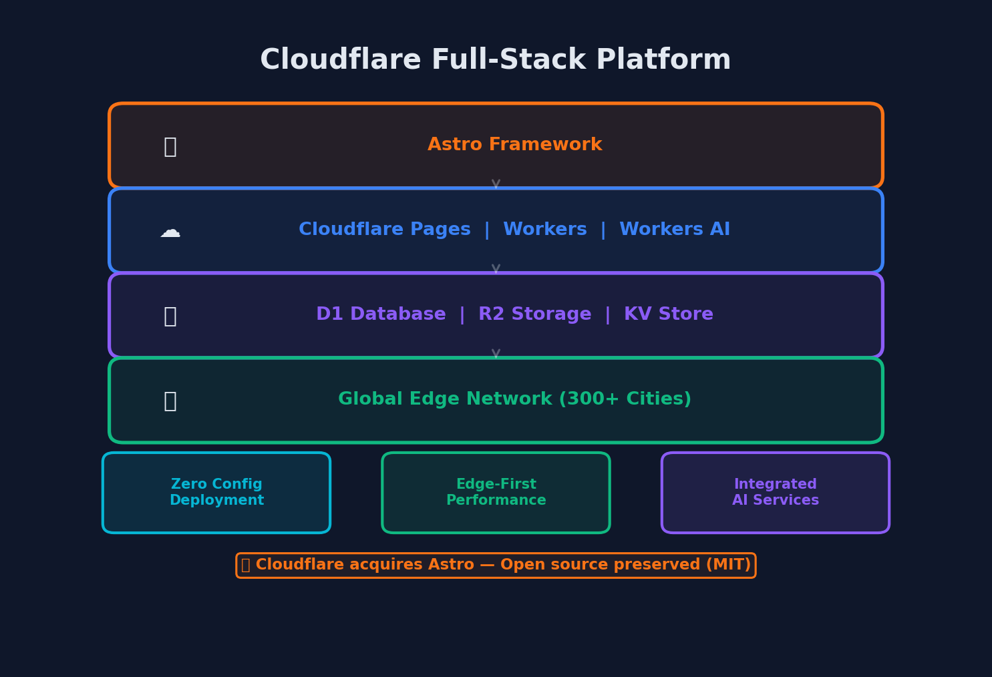Viewport: 992px width, 677px height.
Task: Click the Edge-First Performance card
Action: click(x=496, y=492)
